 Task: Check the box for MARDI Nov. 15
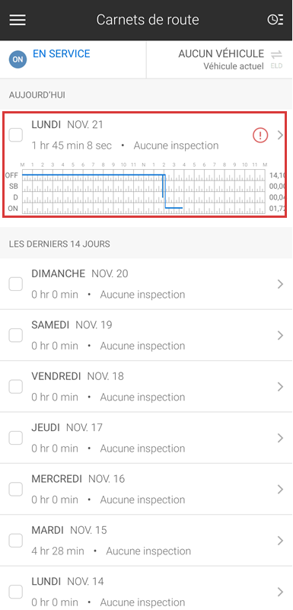click(x=15, y=541)
